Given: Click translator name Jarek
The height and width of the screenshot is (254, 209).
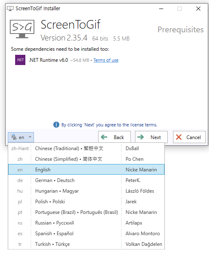Looking at the screenshot, I should [131, 202].
